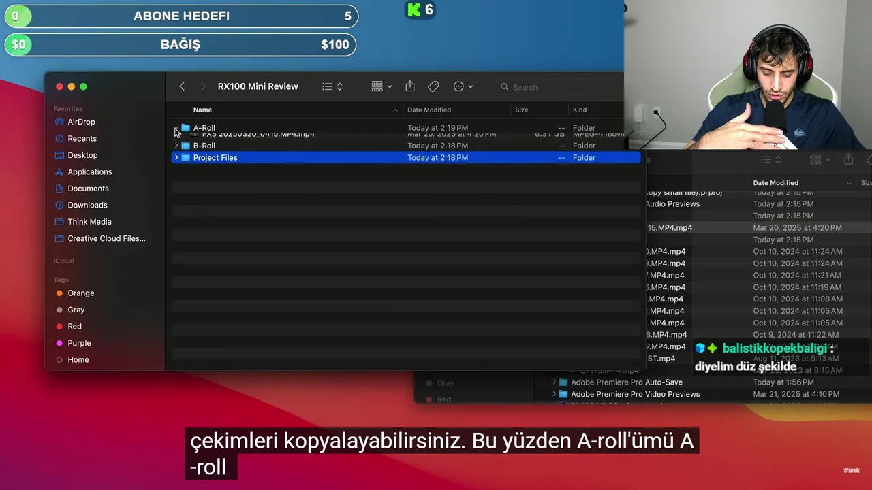This screenshot has width=872, height=490.
Task: Expand the Project Files disclosure arrow
Action: click(x=176, y=157)
